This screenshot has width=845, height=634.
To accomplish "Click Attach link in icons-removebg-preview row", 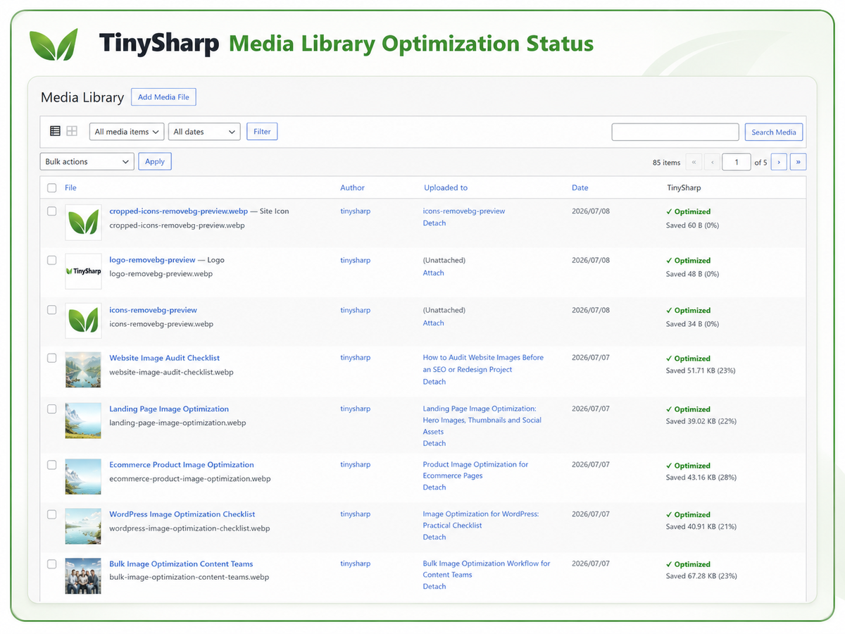I will [433, 323].
